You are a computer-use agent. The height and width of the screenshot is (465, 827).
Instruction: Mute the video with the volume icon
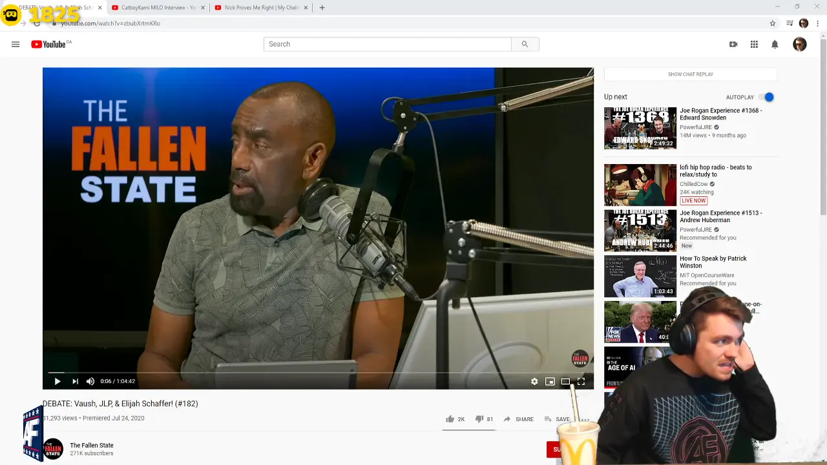coord(90,381)
